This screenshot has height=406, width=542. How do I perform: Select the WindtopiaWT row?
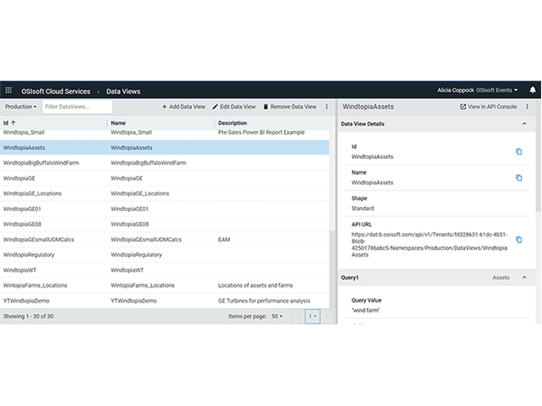[165, 270]
